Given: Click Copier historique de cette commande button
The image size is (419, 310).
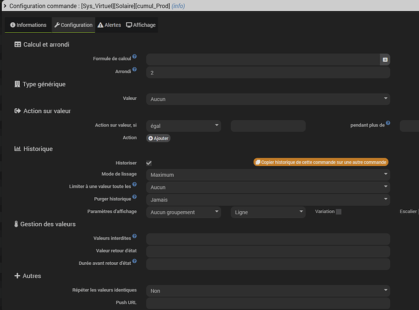Looking at the screenshot, I should click(x=321, y=162).
